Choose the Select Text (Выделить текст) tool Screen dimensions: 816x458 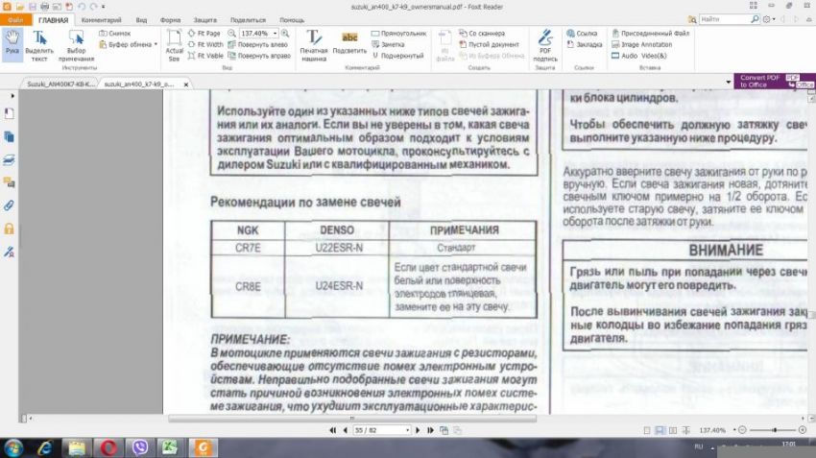(39, 46)
